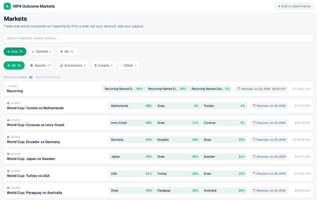
Task: Open the Built on OpenFinance badge
Action: coord(294,6)
